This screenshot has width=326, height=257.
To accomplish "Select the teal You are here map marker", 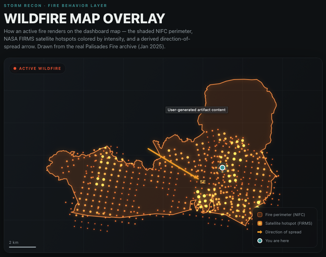I will pos(222,167).
